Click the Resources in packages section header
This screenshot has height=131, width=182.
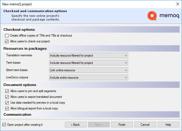click(25, 48)
